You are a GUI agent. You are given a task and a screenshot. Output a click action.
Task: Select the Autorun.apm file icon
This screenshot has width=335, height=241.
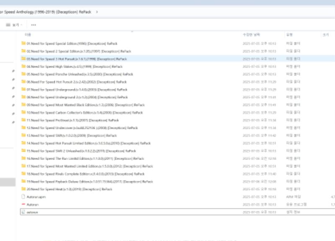23,197
